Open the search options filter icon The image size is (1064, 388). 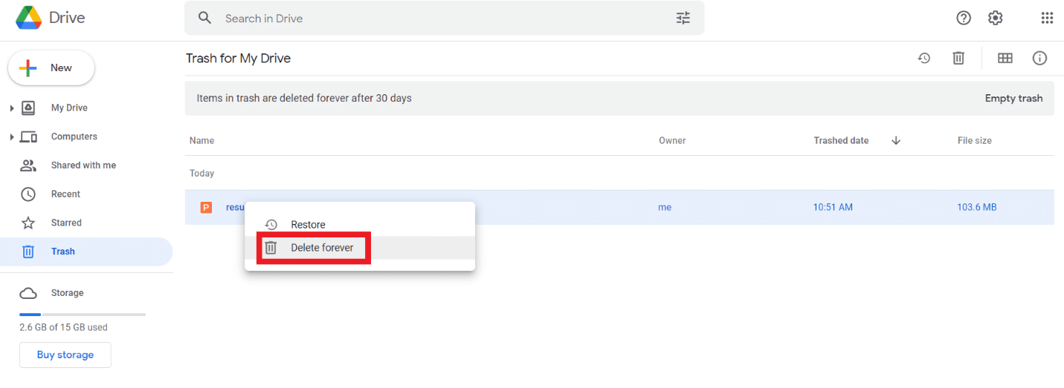click(x=683, y=19)
